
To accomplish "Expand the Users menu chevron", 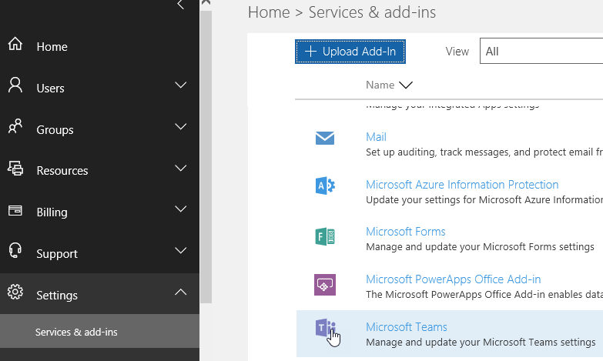I will [x=180, y=85].
